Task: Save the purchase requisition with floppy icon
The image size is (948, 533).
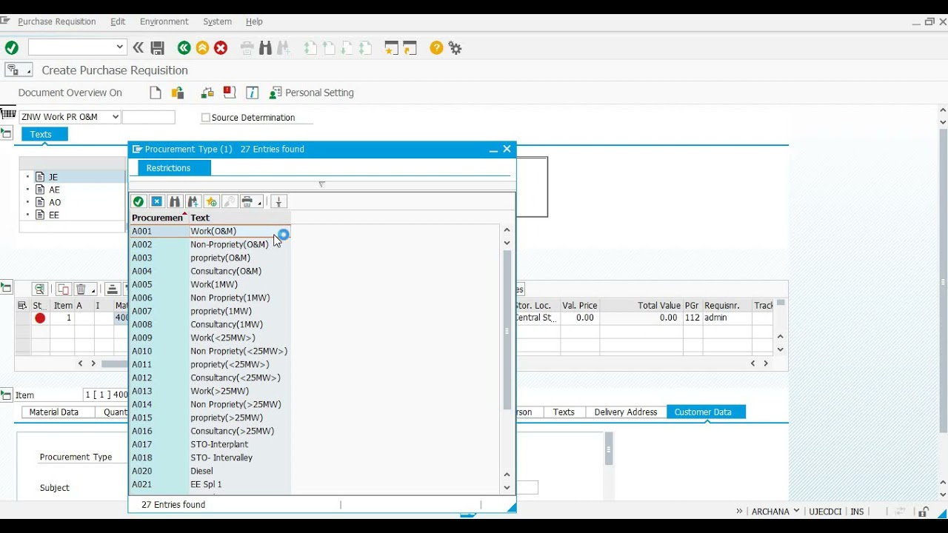Action: [x=157, y=48]
